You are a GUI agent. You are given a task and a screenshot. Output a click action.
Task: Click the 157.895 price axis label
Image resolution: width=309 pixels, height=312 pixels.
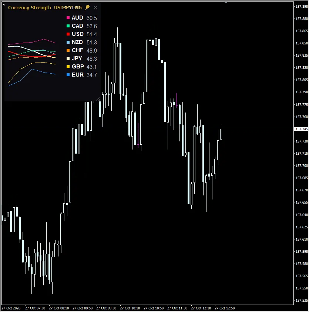pyautogui.click(x=302, y=7)
